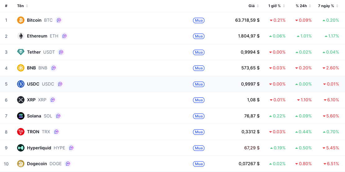Click USDC price 0,9997 $
The height and width of the screenshot is (172, 345).
(x=250, y=84)
